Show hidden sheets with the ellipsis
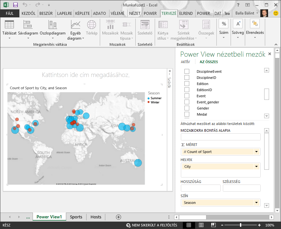Image resolution: width=281 pixels, height=229 pixels. click(x=28, y=217)
